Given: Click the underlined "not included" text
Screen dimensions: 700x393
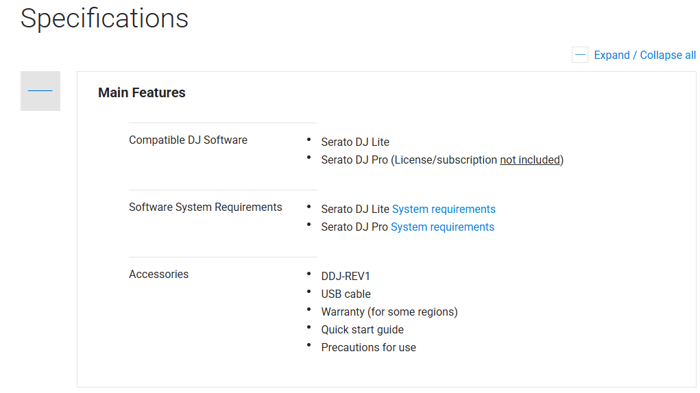Looking at the screenshot, I should [529, 160].
